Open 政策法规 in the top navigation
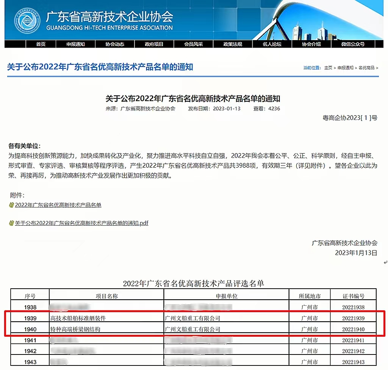 click(x=233, y=44)
